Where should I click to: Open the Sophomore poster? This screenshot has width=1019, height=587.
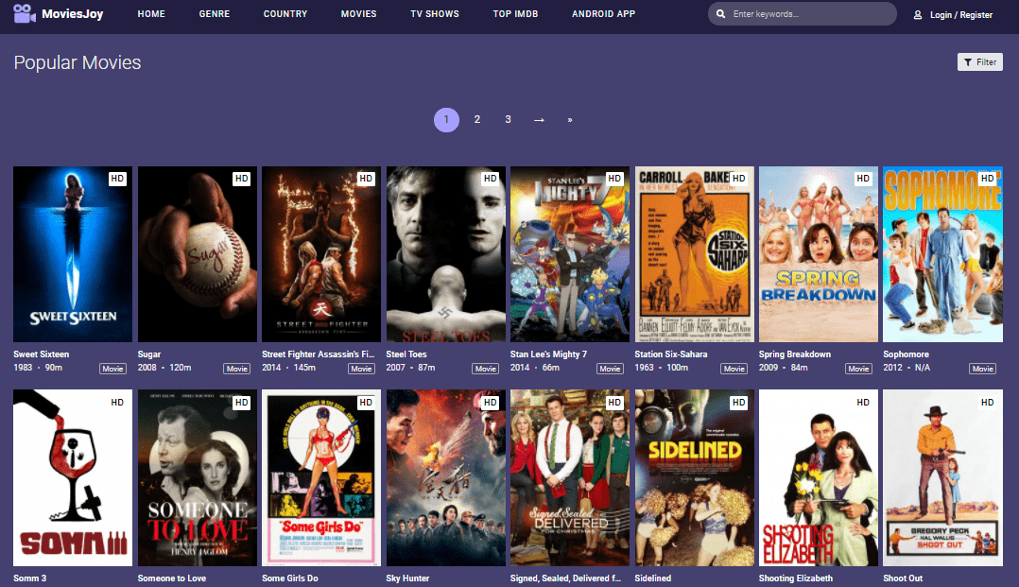(943, 254)
